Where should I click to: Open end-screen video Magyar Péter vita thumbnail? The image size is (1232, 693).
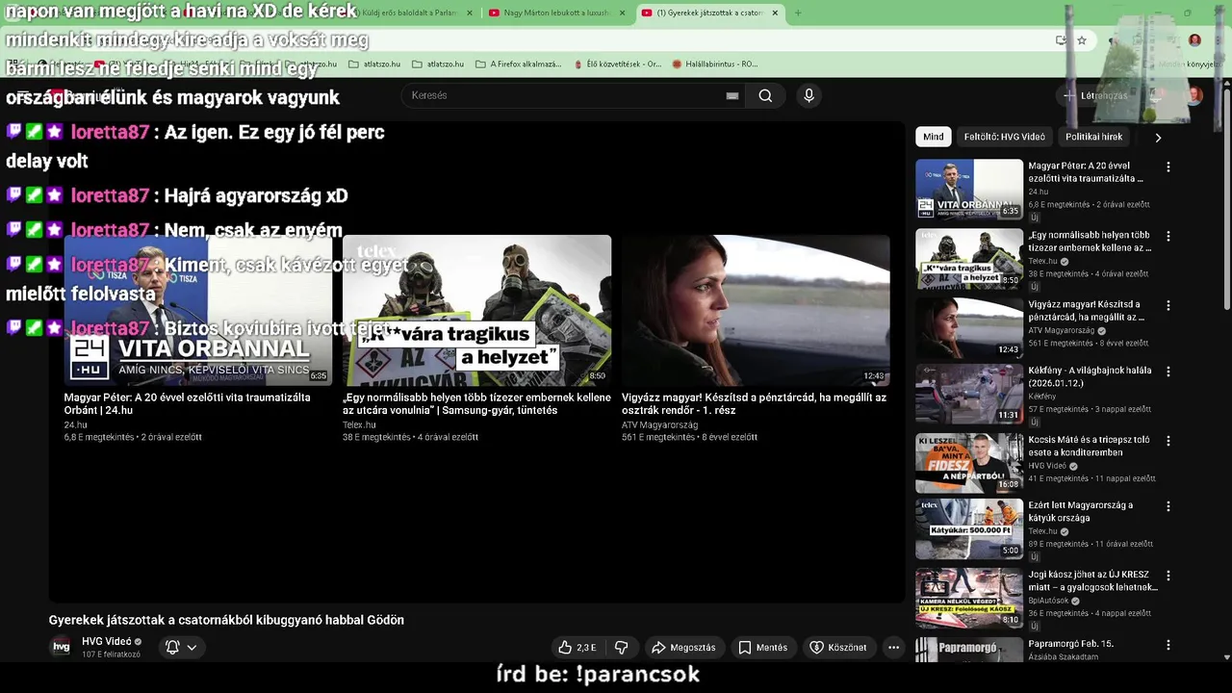[198, 311]
